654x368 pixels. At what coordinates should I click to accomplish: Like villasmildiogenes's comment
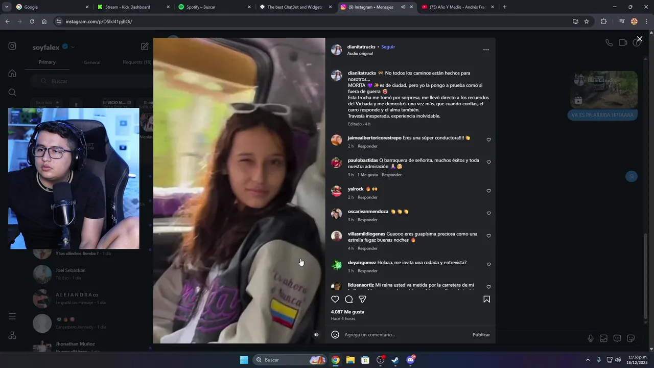pyautogui.click(x=488, y=236)
